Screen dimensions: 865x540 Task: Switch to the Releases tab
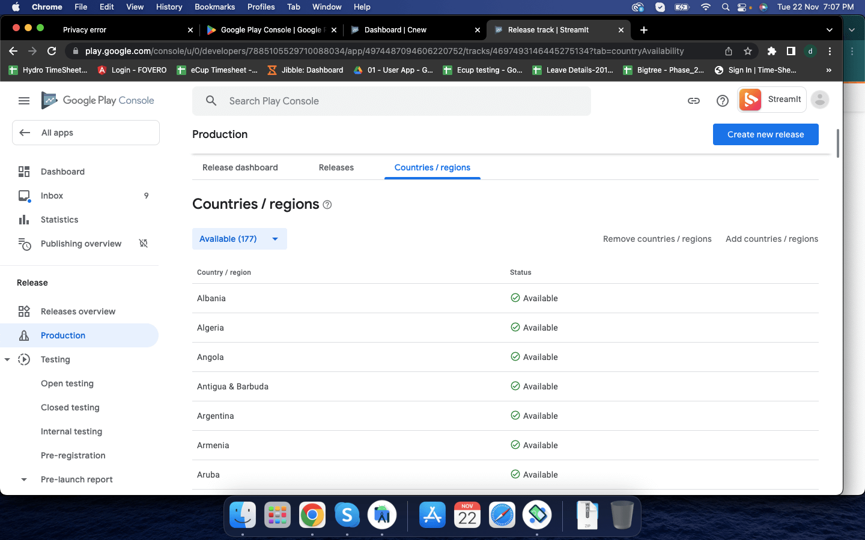pos(336,167)
